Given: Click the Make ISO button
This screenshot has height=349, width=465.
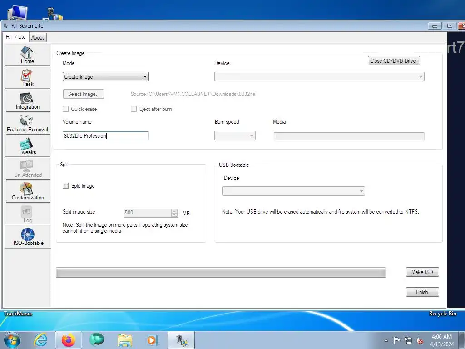Looking at the screenshot, I should tap(422, 272).
